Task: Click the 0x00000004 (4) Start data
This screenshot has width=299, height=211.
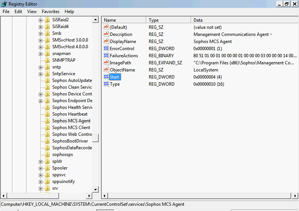Action: [207, 77]
